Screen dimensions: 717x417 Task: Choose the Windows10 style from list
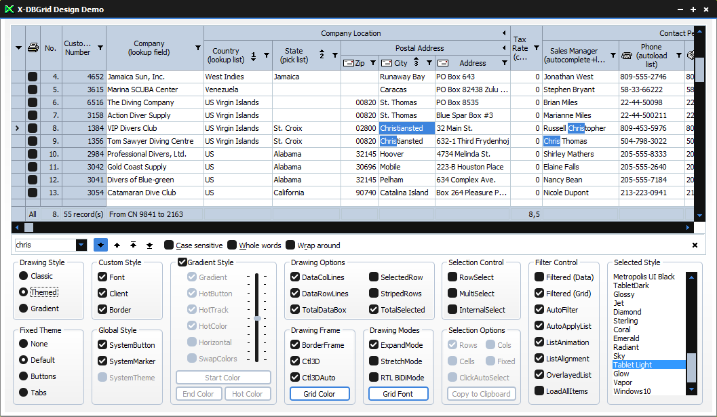point(632,391)
